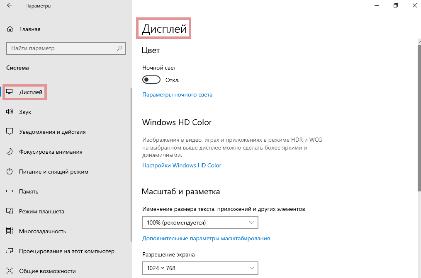The width and height of the screenshot is (421, 278).
Task: Open Дополнительные параметры масштабирования link
Action: tap(206, 238)
